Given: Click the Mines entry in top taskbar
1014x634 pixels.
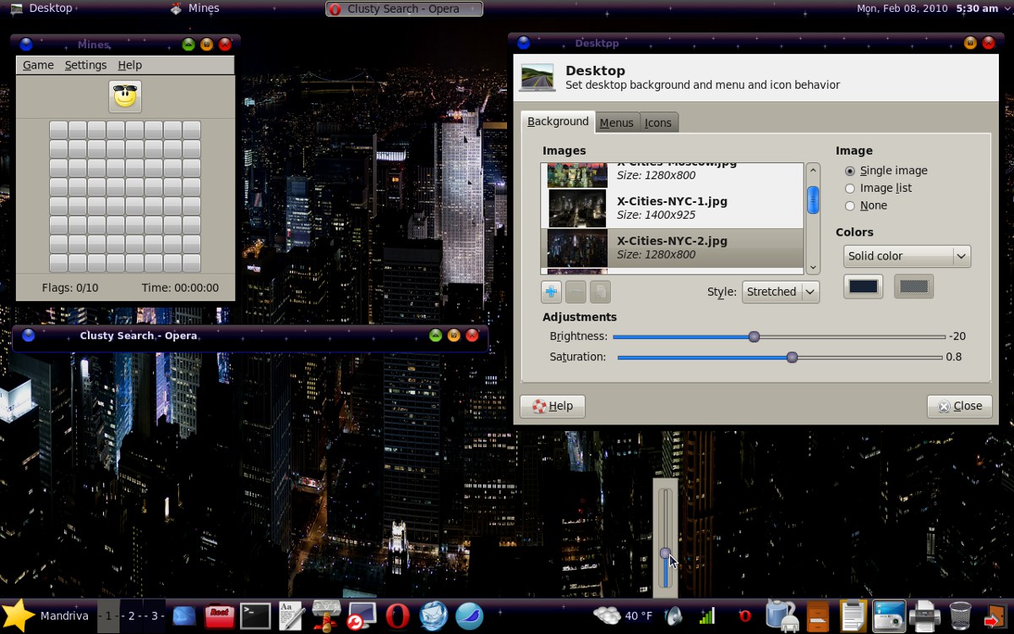Looking at the screenshot, I should [x=195, y=8].
